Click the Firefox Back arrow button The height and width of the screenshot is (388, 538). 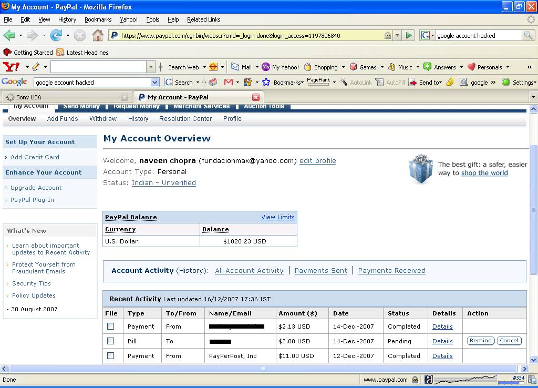(x=9, y=35)
